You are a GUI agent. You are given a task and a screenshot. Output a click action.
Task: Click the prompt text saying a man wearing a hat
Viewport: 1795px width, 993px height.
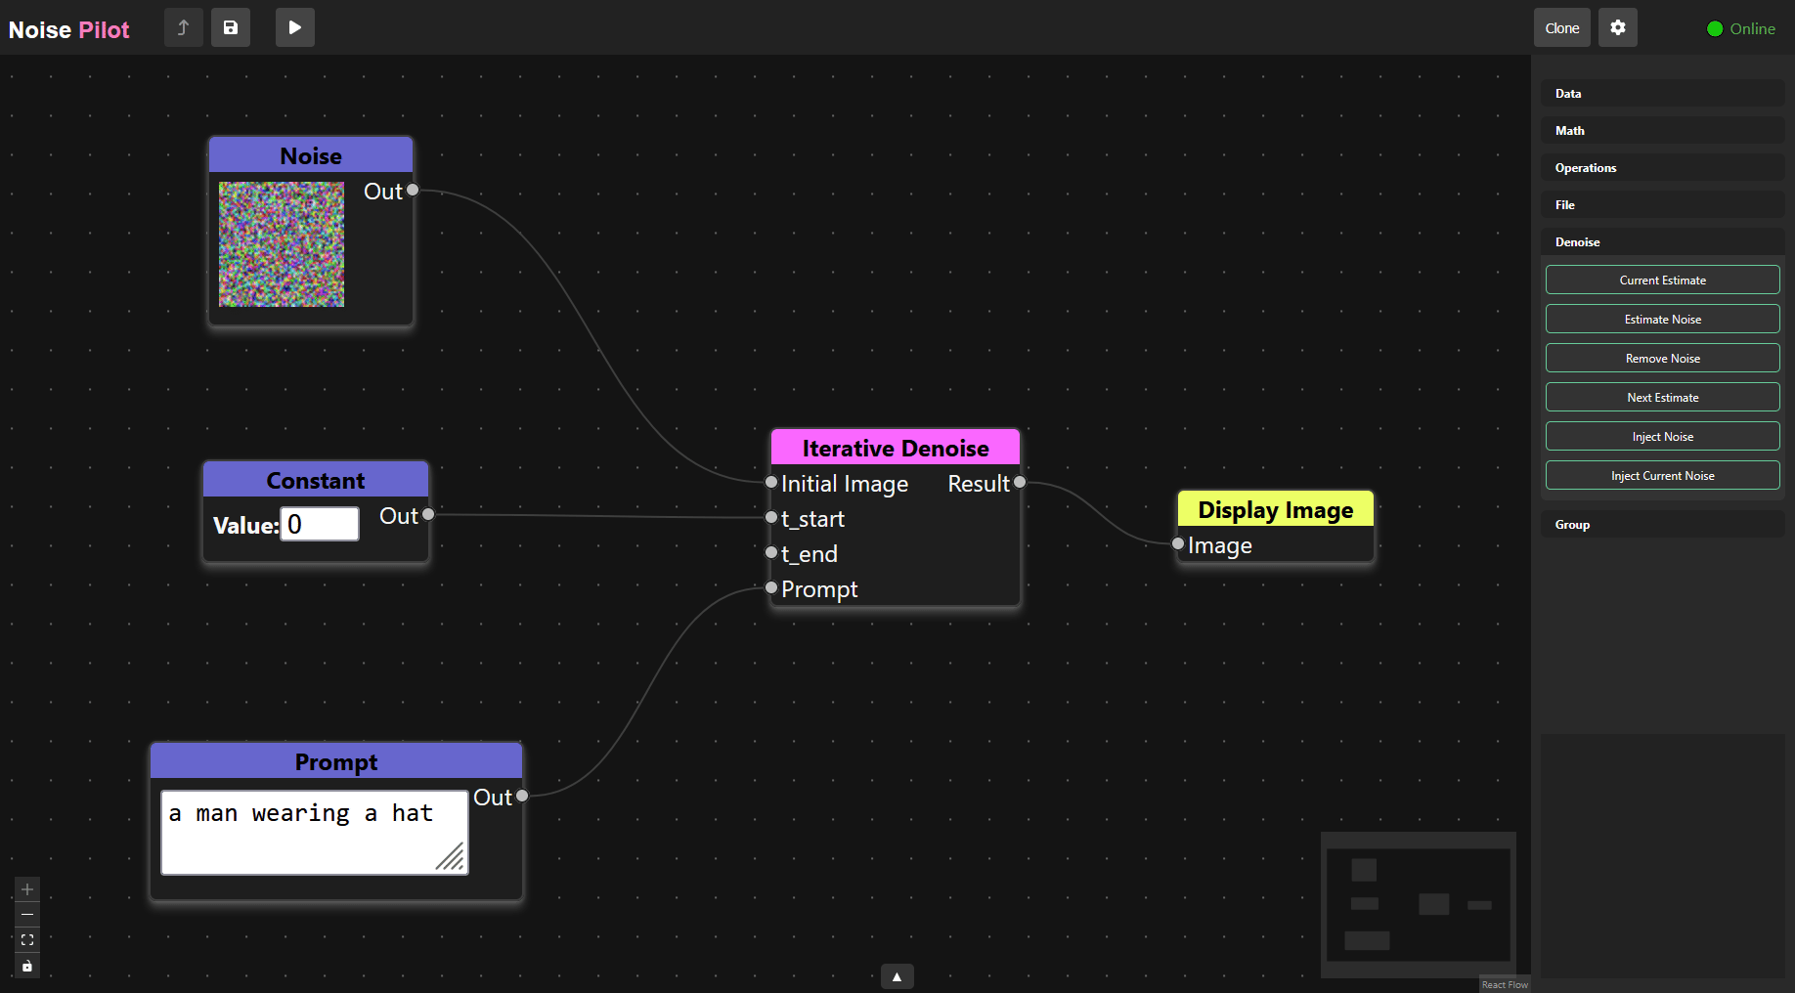tap(301, 813)
